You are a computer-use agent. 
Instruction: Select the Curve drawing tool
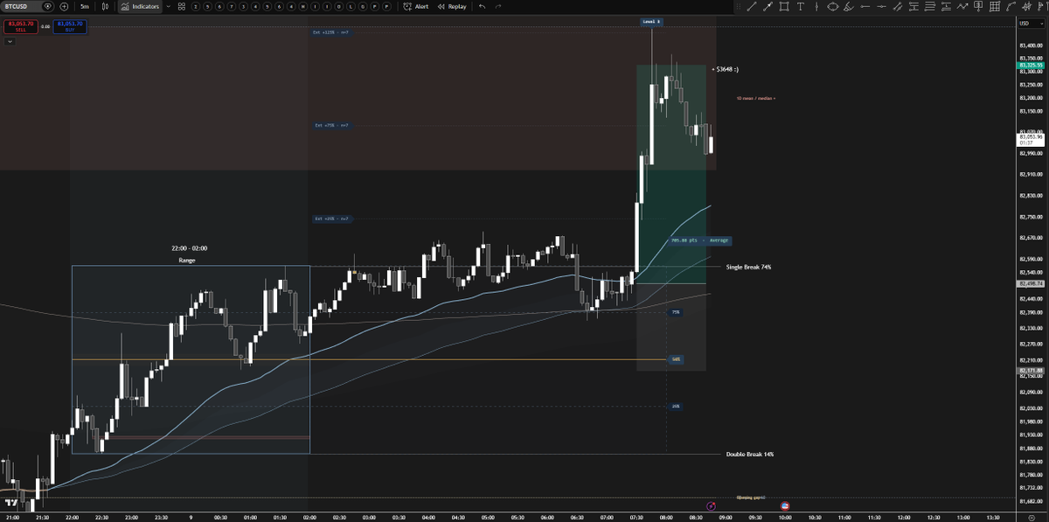(1010, 6)
